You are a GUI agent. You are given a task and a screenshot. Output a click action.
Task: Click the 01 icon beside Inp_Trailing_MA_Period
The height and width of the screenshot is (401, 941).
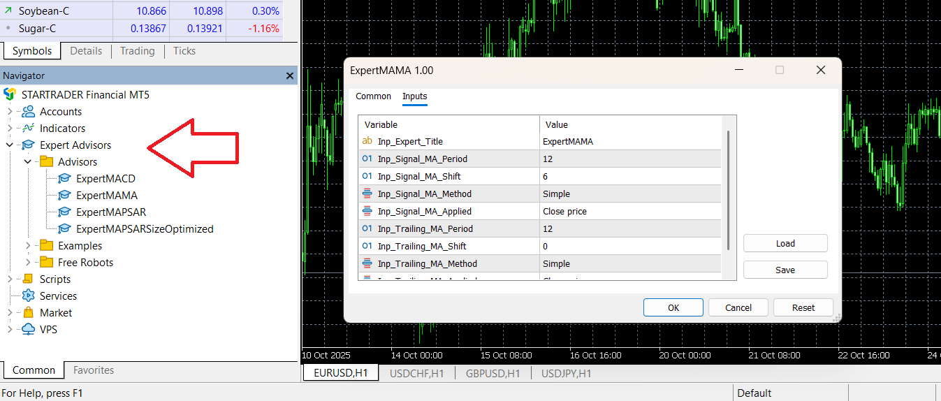point(367,228)
